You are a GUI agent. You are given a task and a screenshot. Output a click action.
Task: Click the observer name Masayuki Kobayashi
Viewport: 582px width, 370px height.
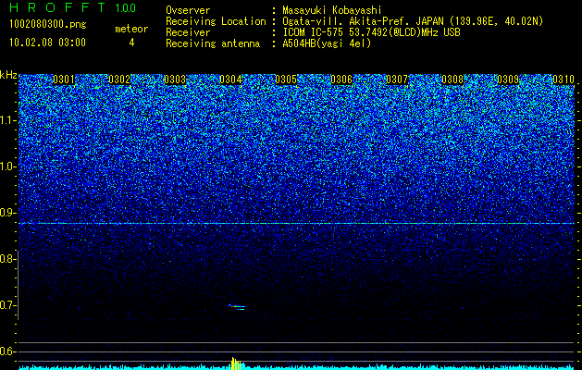332,10
